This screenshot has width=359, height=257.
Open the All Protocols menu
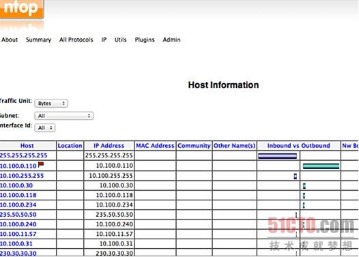pyautogui.click(x=76, y=40)
